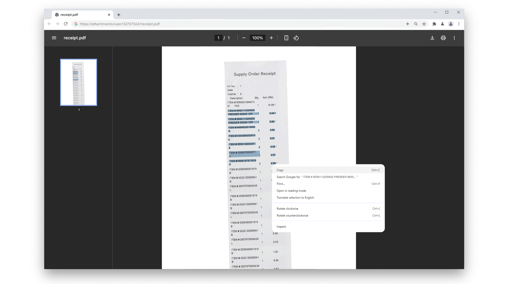The width and height of the screenshot is (505, 284).
Task: Select Copy from the context menu
Action: [x=280, y=170]
